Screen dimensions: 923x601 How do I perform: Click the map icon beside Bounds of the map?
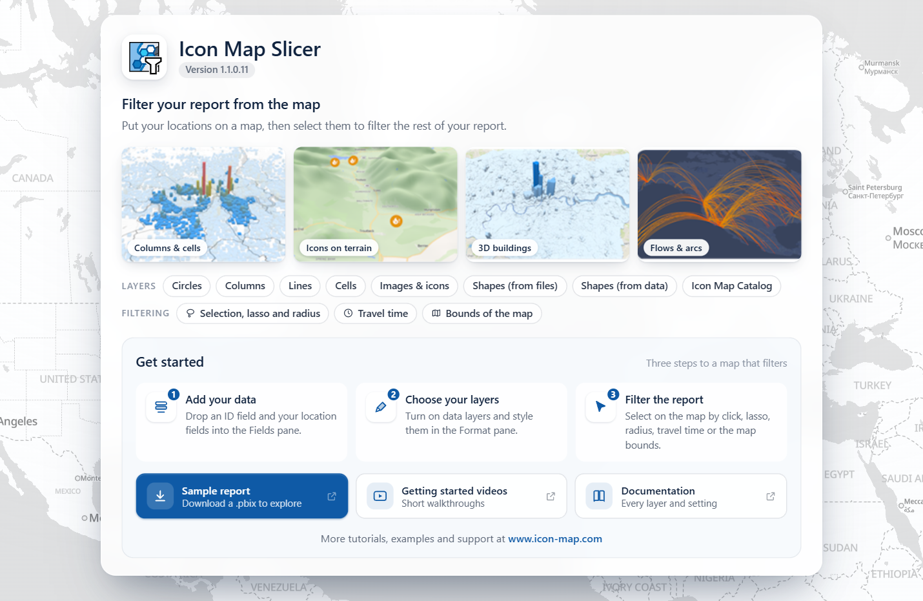436,313
